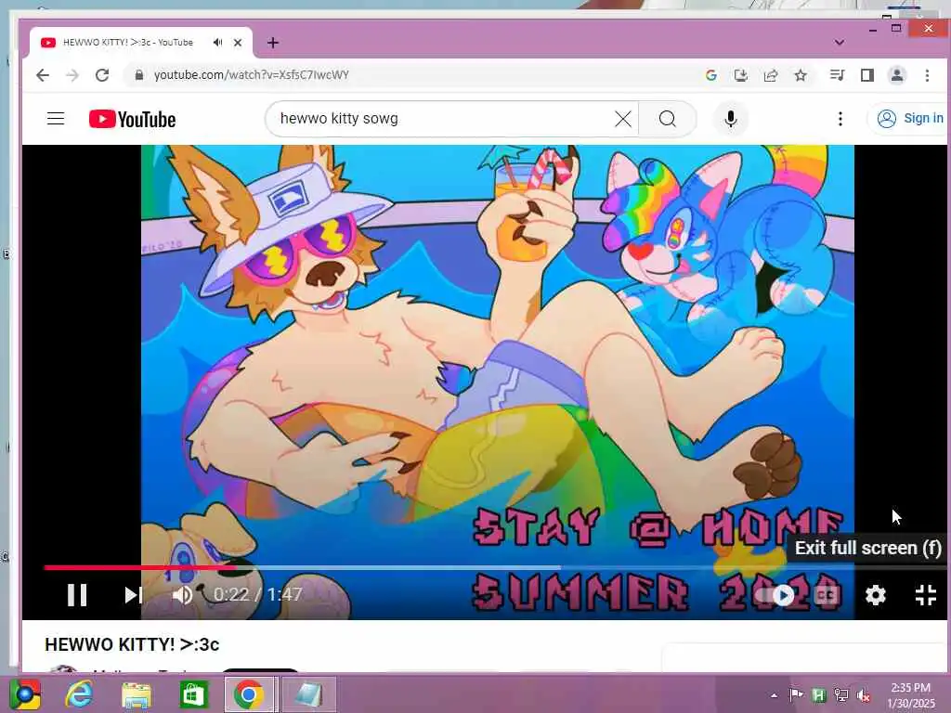Show hidden tray icons arrow
This screenshot has height=713, width=951.
click(774, 695)
